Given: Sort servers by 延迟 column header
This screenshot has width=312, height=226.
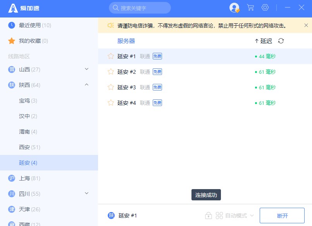Looking at the screenshot, I should coord(264,41).
